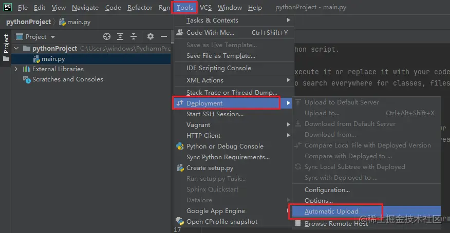The image size is (450, 233).
Task: Click the main.py file icon in breadcrumb
Action: [62, 22]
